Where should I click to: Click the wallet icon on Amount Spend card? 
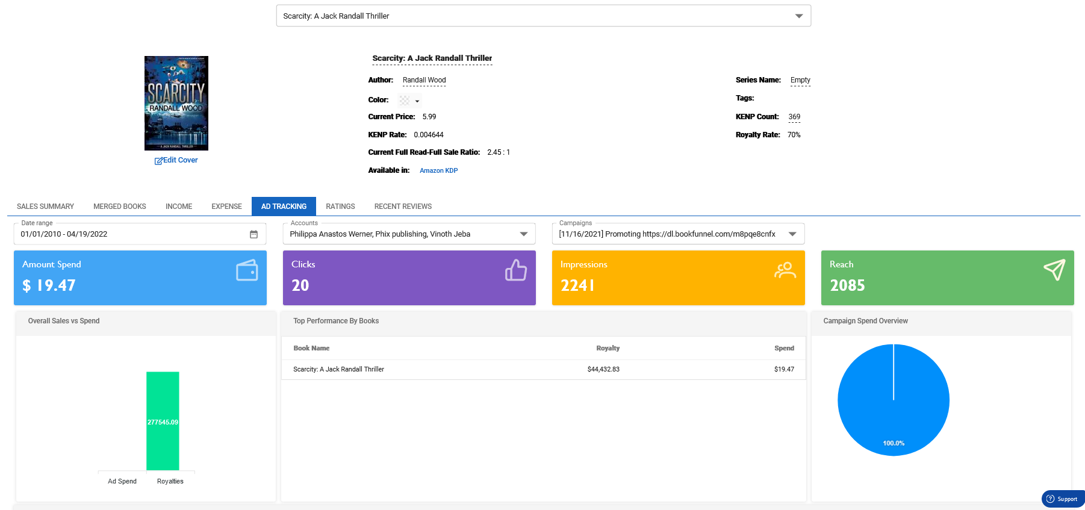point(247,270)
